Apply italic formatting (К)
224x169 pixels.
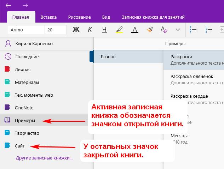click(x=90, y=30)
